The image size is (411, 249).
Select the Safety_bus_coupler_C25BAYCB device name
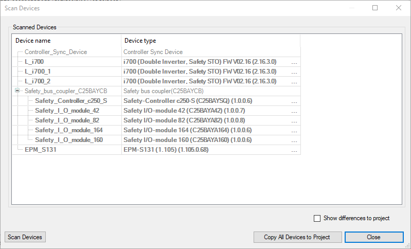pos(66,91)
